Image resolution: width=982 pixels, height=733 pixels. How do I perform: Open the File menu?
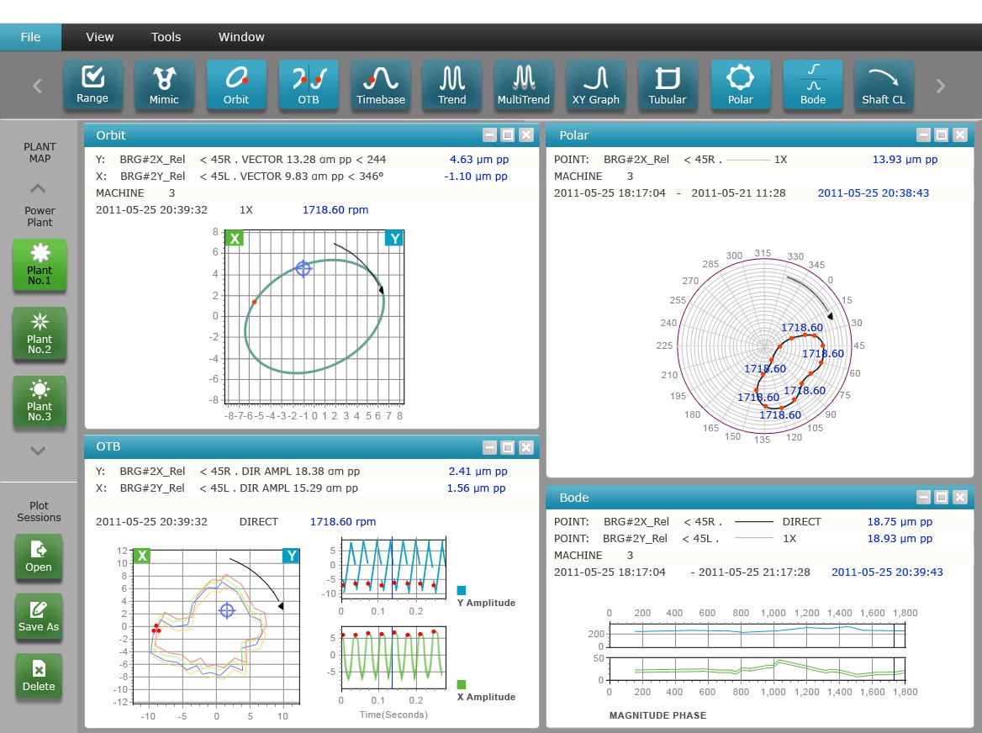click(30, 37)
